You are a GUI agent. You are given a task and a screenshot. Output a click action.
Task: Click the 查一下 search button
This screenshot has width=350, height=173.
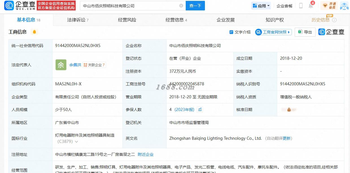(x=195, y=6)
